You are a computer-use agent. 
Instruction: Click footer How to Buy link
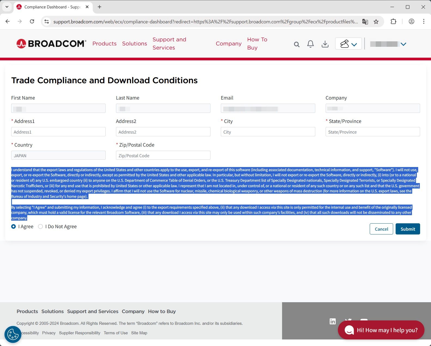[x=162, y=311]
